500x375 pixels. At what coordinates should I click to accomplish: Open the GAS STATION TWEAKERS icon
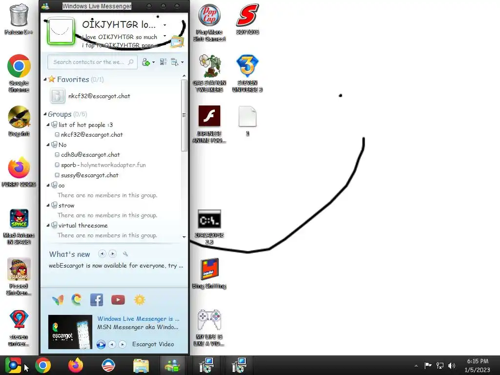(x=209, y=73)
